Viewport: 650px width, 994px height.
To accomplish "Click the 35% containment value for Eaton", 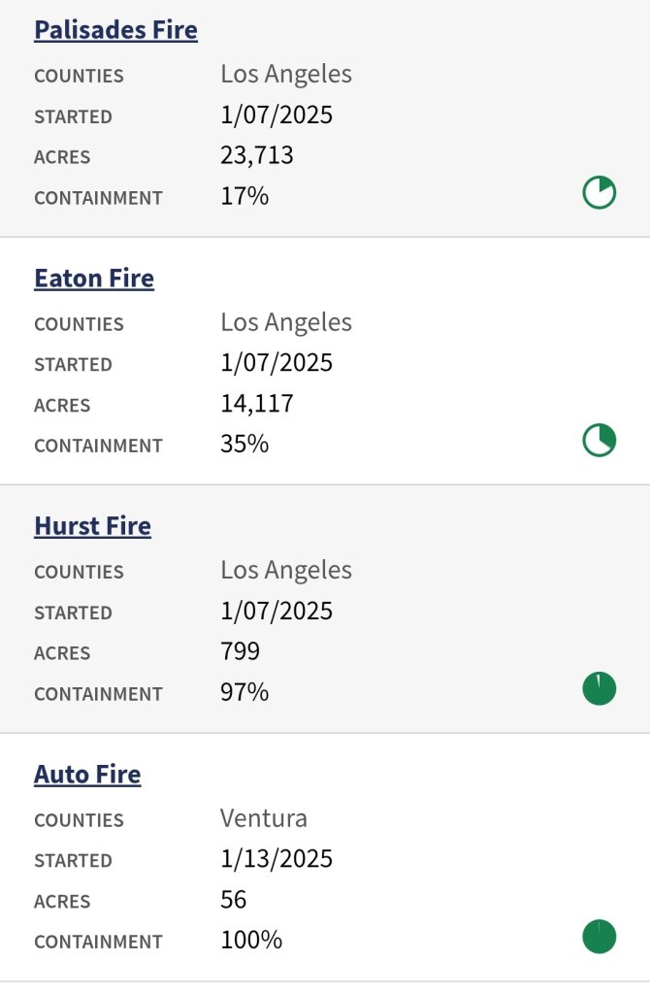I will (x=244, y=445).
